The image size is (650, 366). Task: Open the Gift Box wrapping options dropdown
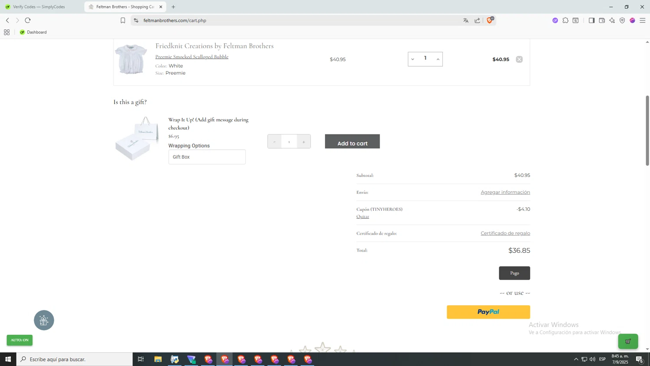point(207,157)
